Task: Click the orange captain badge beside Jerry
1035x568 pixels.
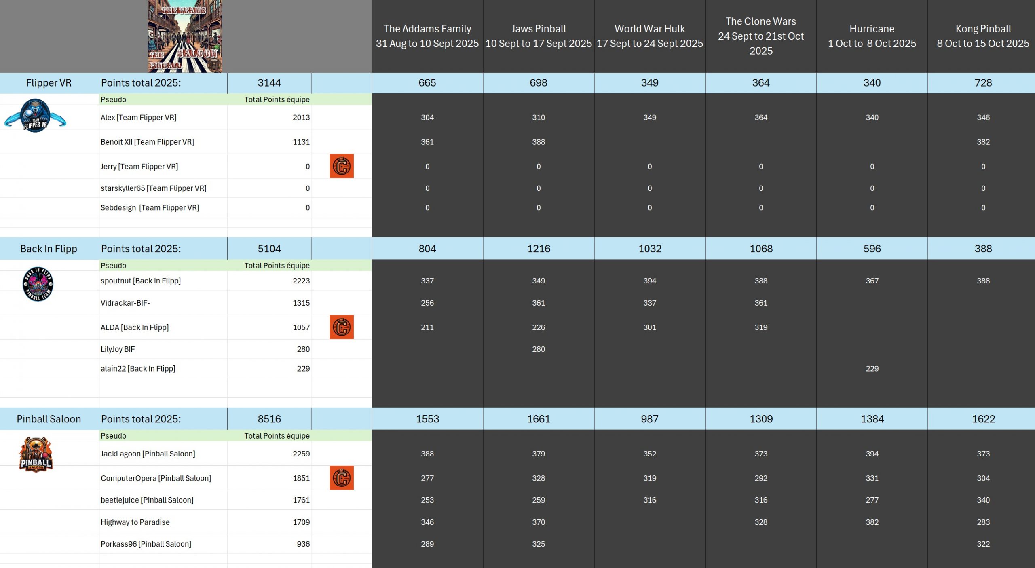Action: tap(342, 166)
